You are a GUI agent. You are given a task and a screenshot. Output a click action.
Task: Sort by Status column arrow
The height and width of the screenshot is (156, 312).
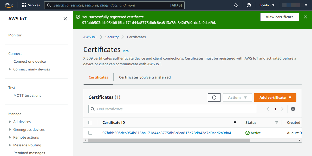tap(277, 122)
